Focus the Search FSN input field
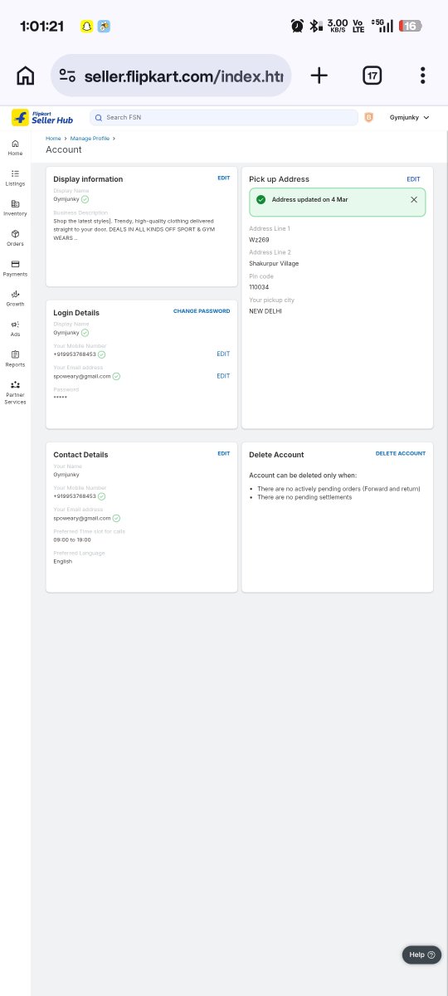This screenshot has width=448, height=996. [224, 118]
